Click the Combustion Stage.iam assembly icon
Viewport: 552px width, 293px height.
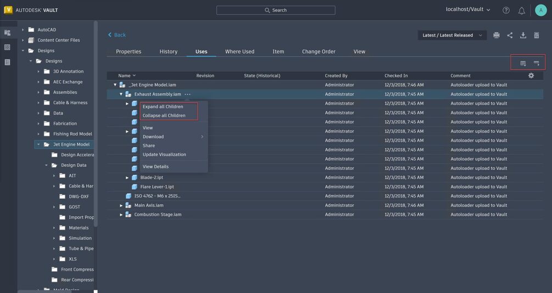pos(129,214)
